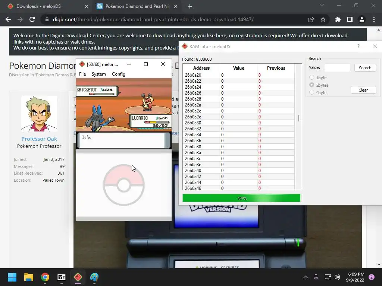Share this page icon
The image size is (382, 286).
tap(311, 19)
